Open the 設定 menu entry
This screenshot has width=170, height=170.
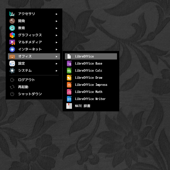34,63
